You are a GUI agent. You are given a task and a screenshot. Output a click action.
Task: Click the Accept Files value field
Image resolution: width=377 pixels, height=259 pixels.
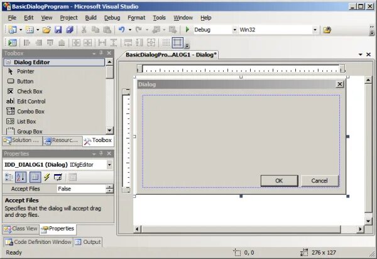tap(81, 189)
